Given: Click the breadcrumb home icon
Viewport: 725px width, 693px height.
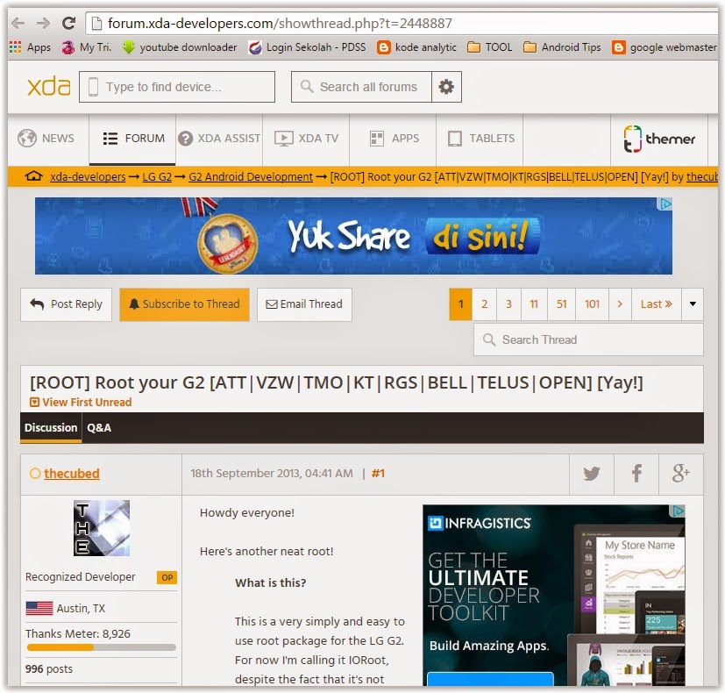Looking at the screenshot, I should click(x=34, y=176).
